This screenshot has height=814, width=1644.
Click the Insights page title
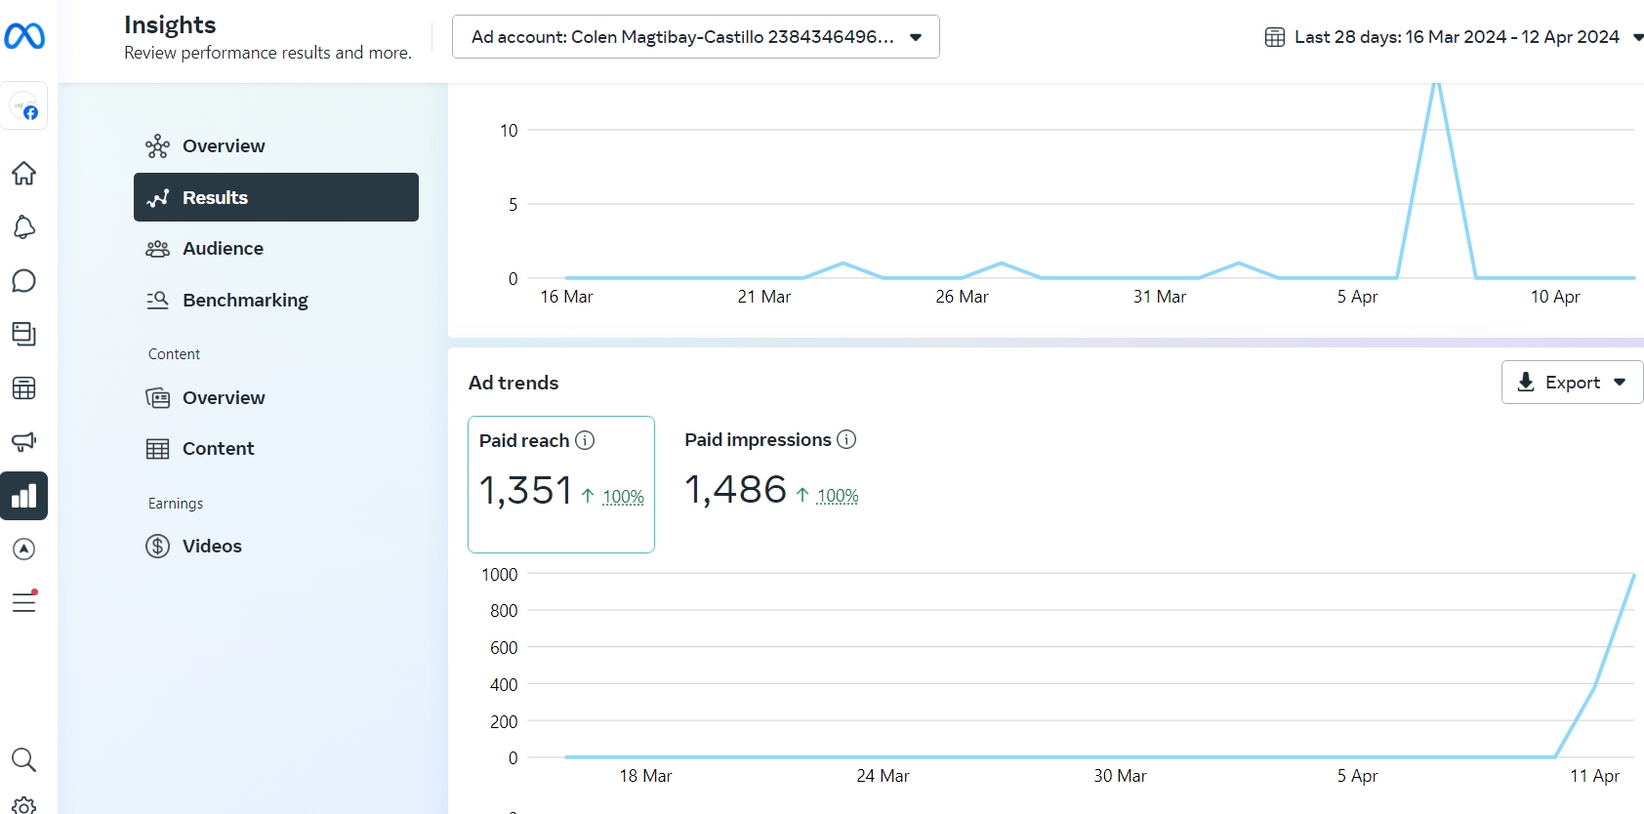tap(170, 24)
